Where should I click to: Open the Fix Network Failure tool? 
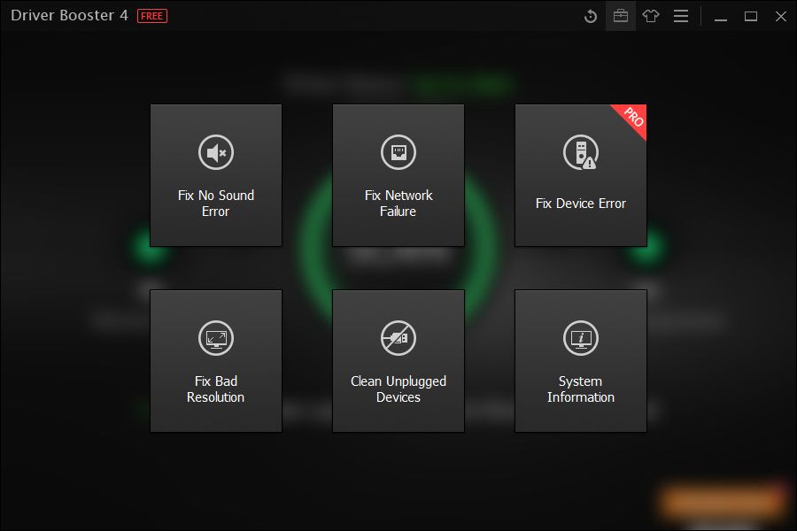(x=398, y=175)
